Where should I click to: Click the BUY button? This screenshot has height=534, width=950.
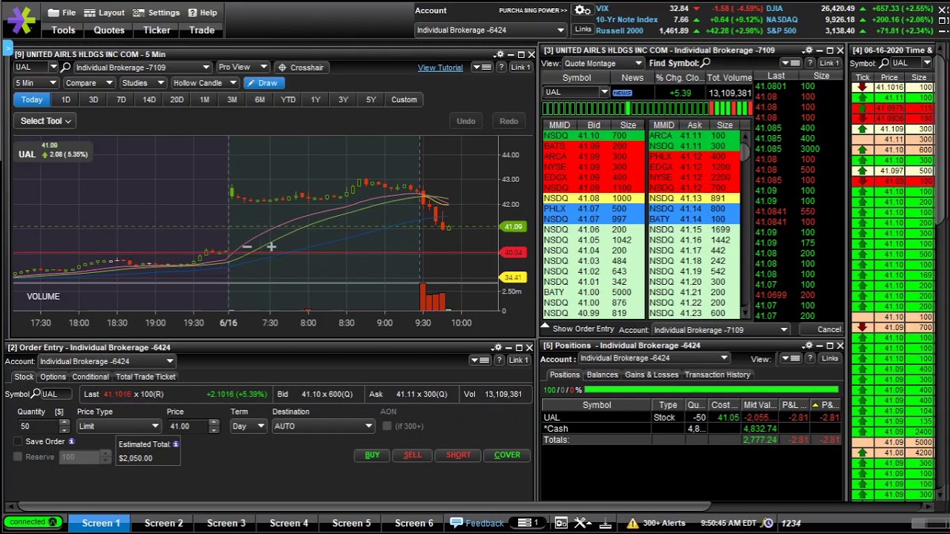[372, 455]
